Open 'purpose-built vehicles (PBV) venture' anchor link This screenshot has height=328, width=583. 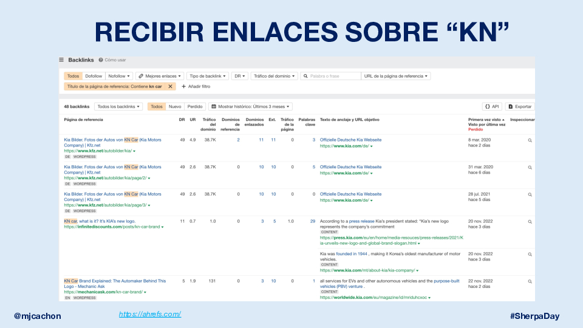coord(389,284)
